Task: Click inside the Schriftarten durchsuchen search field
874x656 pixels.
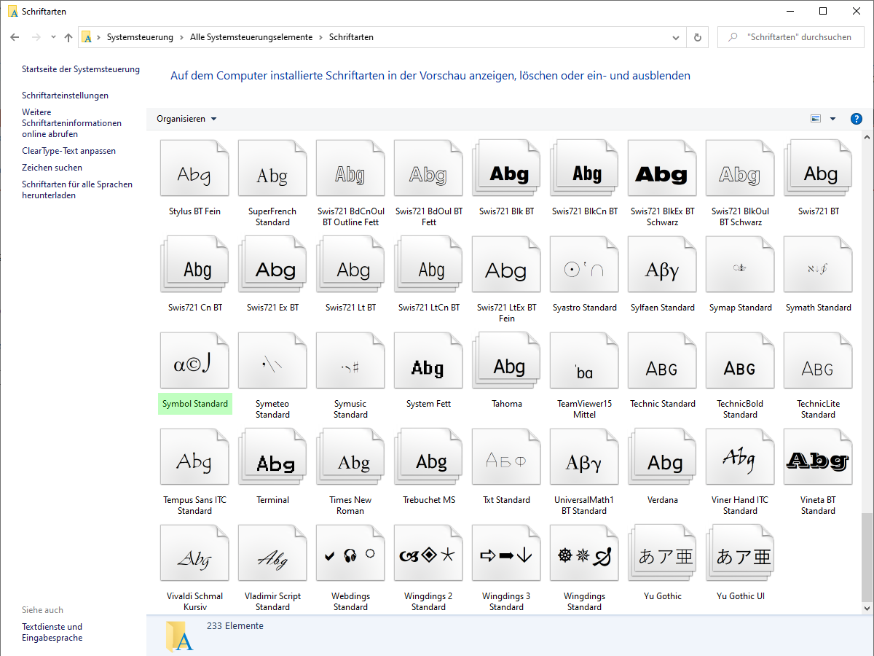Action: (791, 37)
